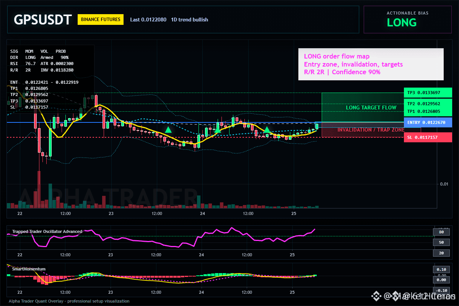Viewport: 459px width, 306px height.
Task: Click the INVALIDATION / TRAP ZONE label
Action: [371, 130]
